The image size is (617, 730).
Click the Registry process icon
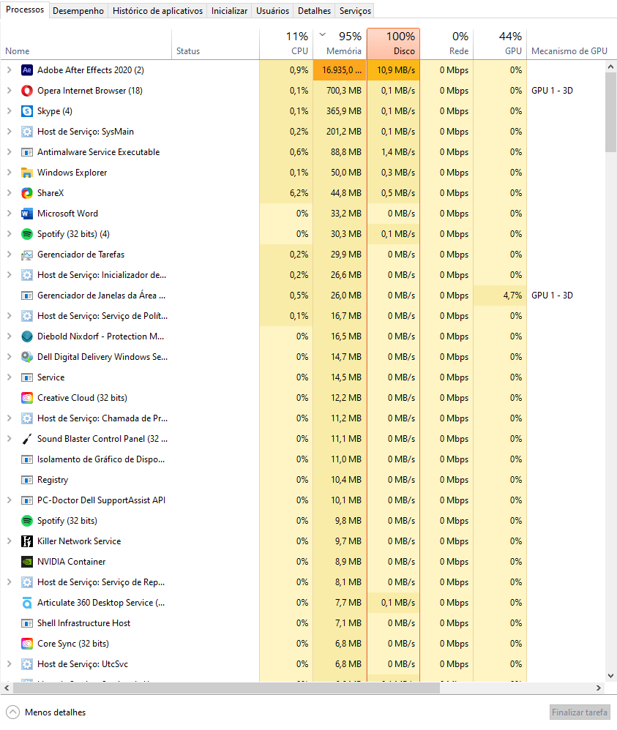point(27,480)
